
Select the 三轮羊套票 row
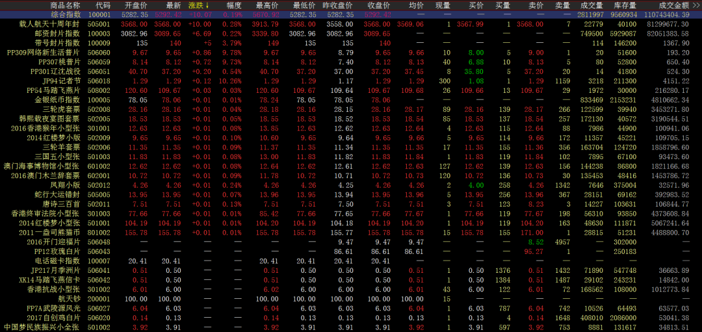pyautogui.click(x=351, y=147)
